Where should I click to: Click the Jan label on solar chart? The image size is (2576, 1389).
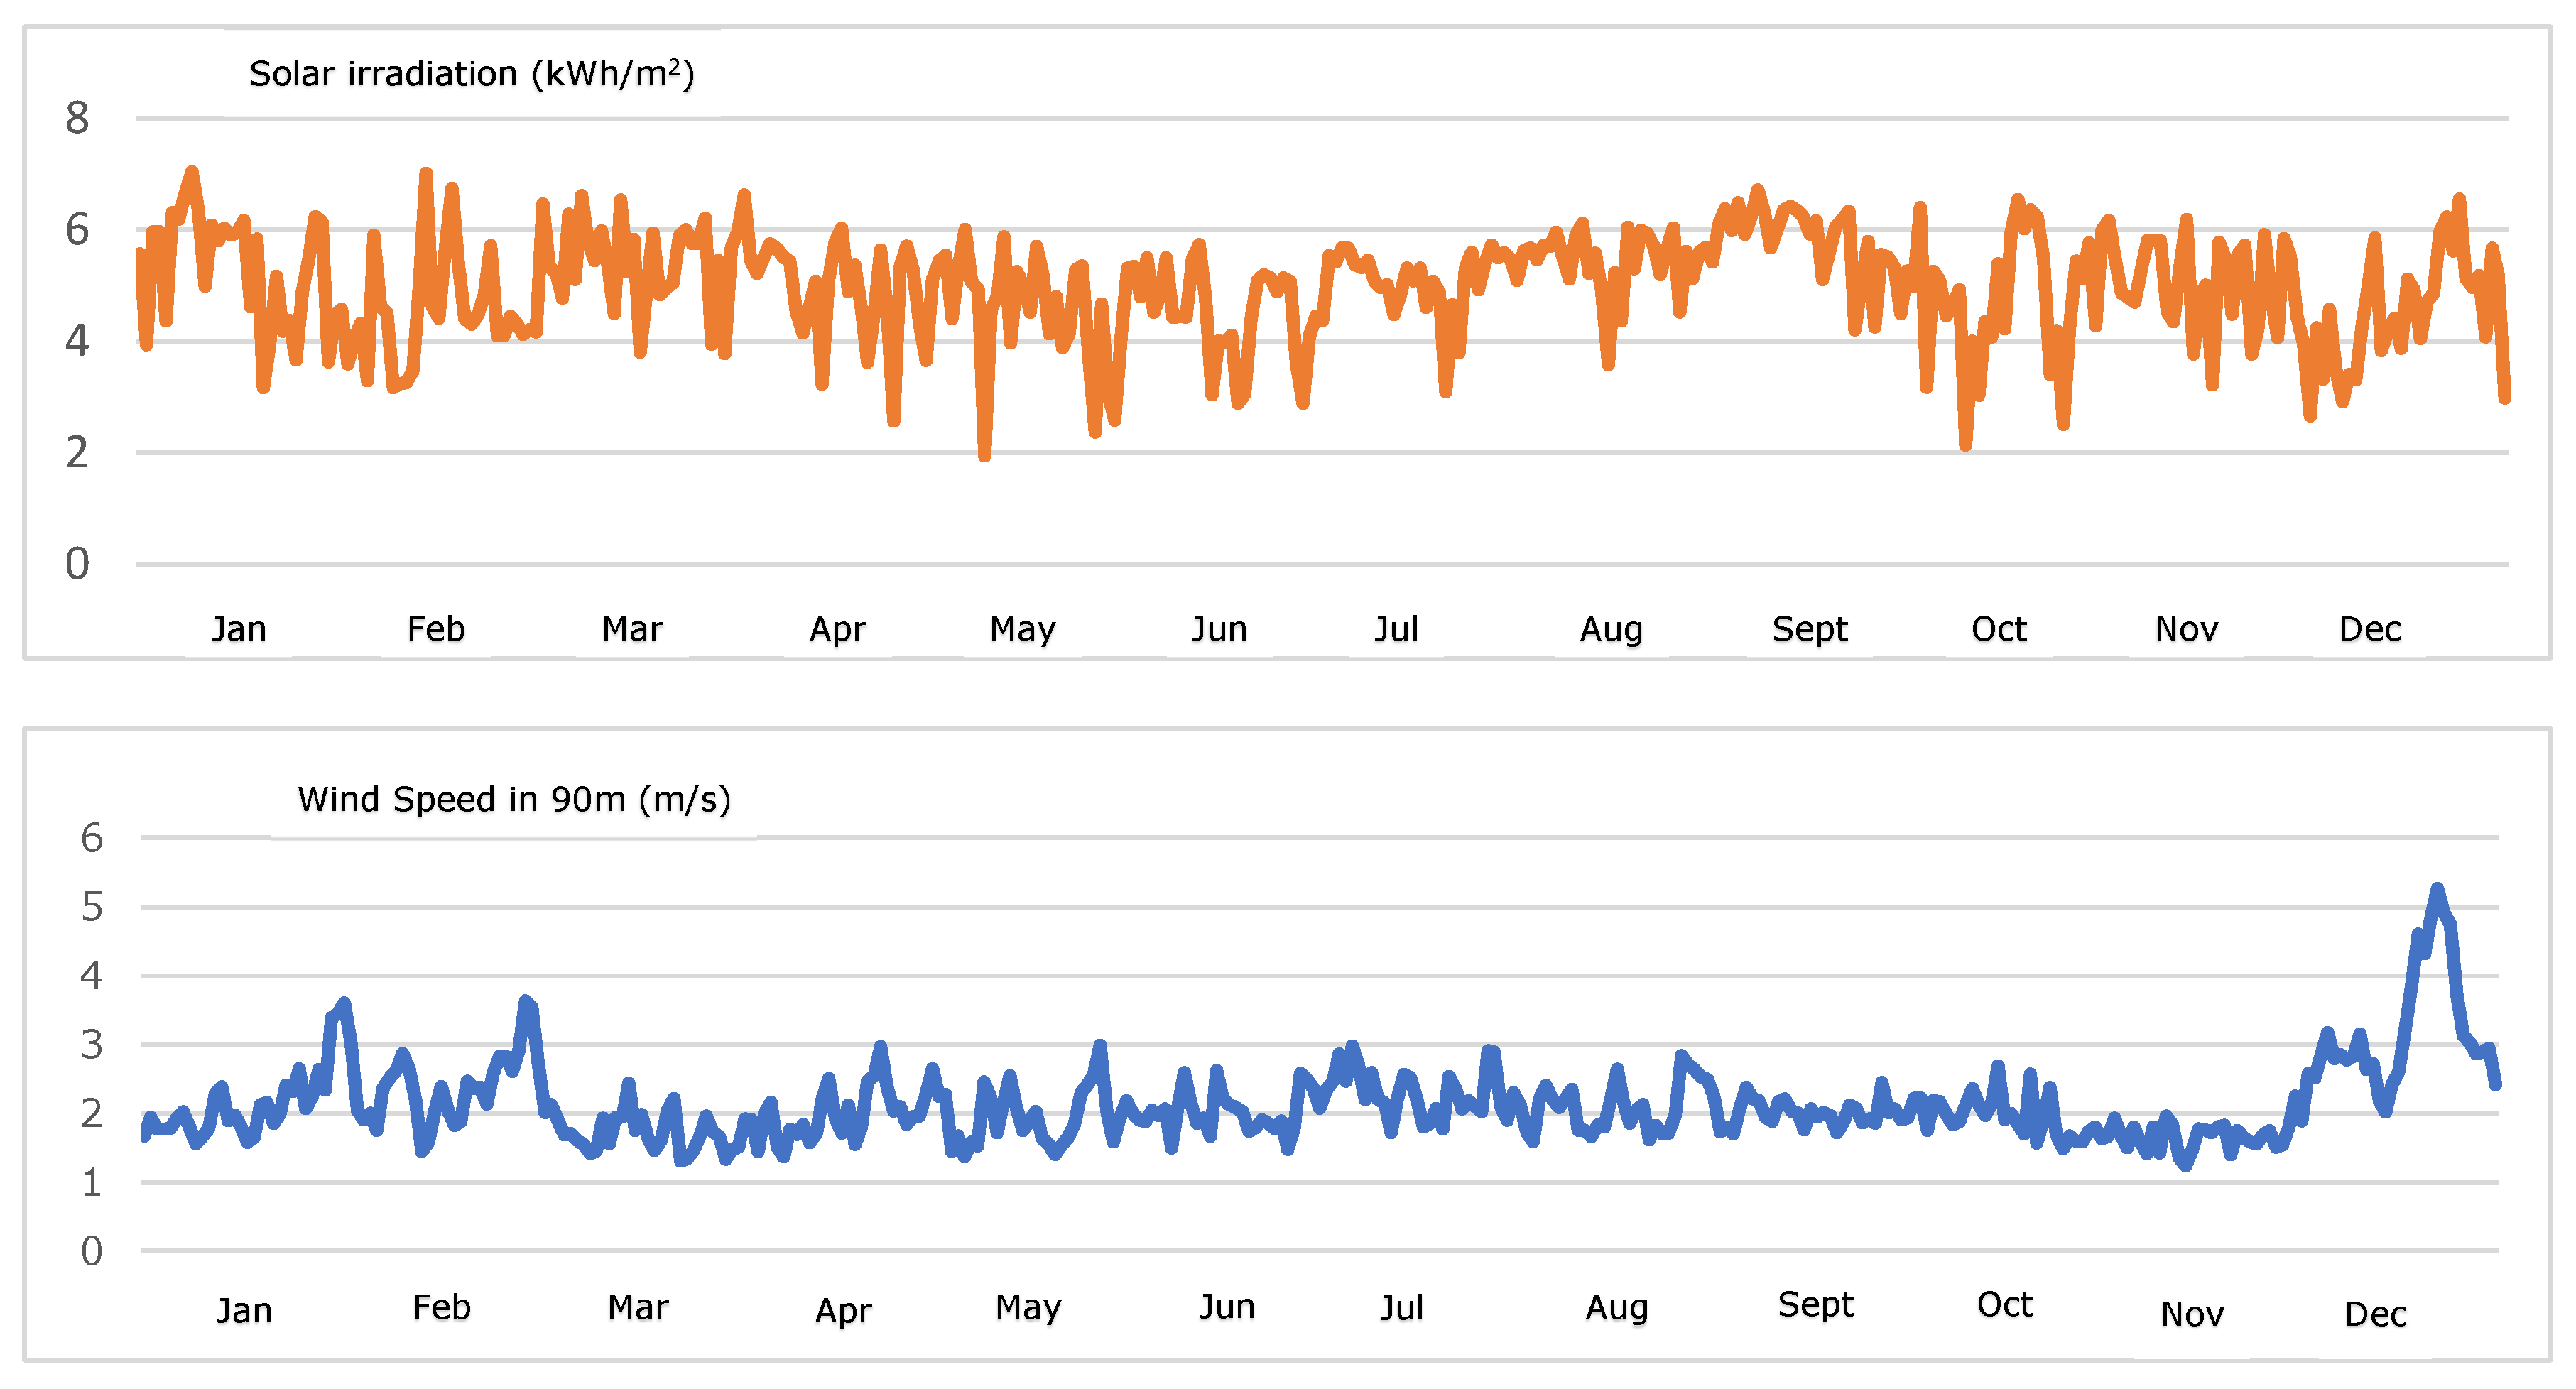click(x=239, y=629)
